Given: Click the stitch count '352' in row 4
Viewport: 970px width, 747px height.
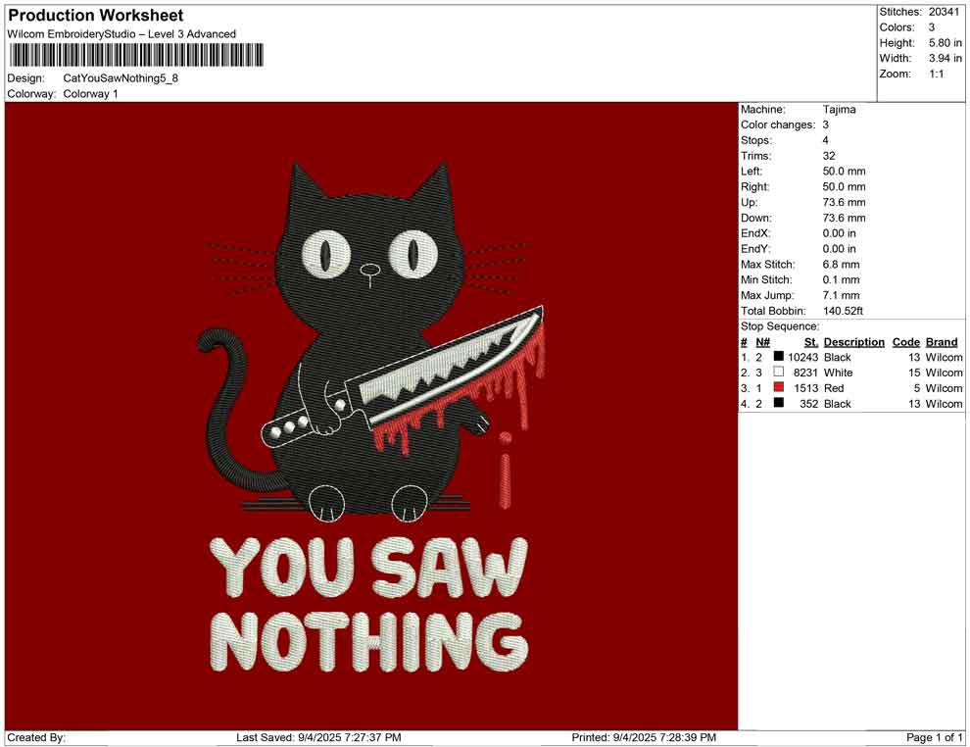Looking at the screenshot, I should (x=809, y=404).
